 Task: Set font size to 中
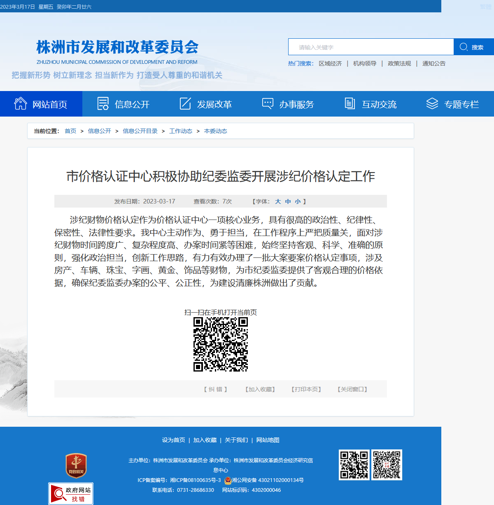pyautogui.click(x=288, y=201)
